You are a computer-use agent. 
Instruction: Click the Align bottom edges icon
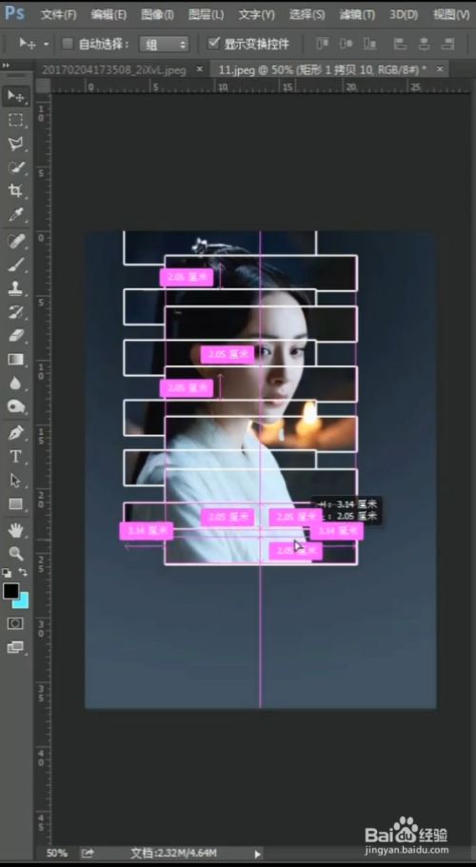(x=370, y=44)
